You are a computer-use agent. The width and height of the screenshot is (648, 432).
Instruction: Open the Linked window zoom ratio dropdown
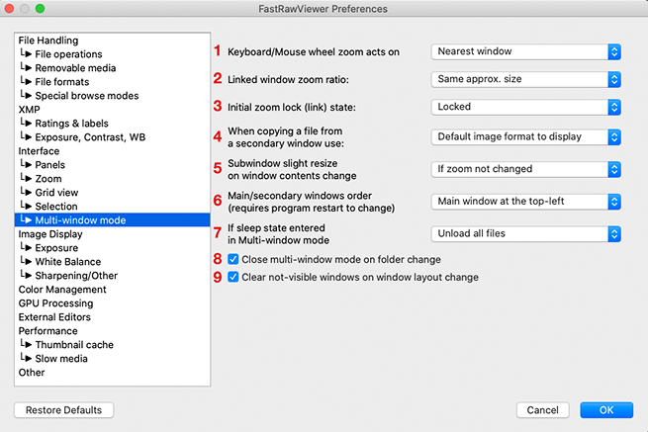point(526,79)
